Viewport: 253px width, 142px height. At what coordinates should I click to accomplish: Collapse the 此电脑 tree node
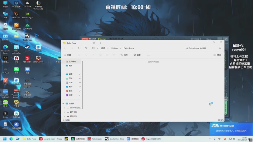[x=63, y=104]
